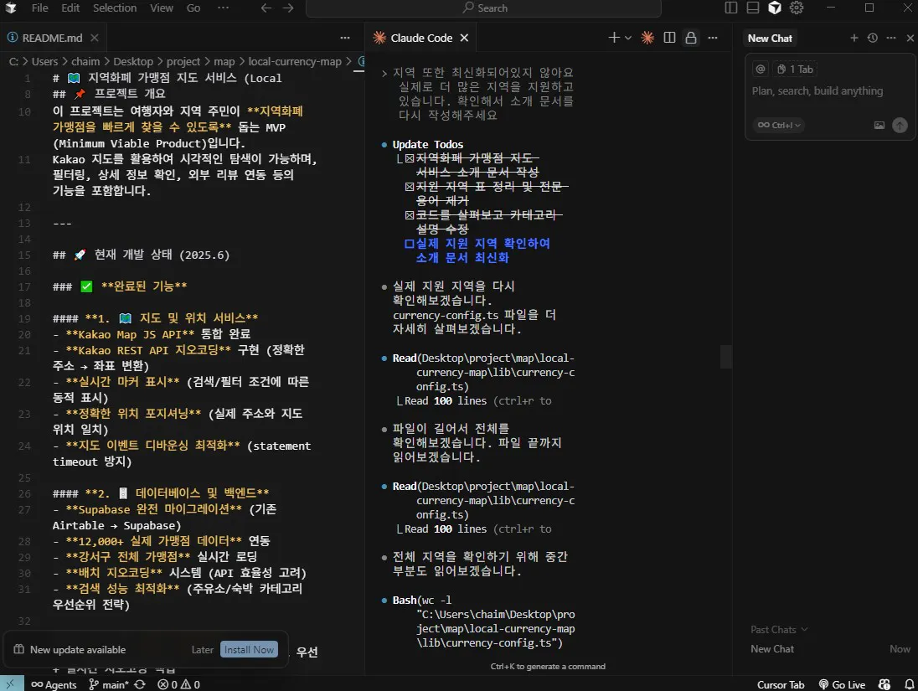
Task: Open the editor more actions ellipsis menu
Action: [344, 38]
